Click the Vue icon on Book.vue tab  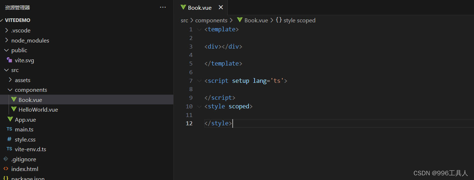coord(183,7)
